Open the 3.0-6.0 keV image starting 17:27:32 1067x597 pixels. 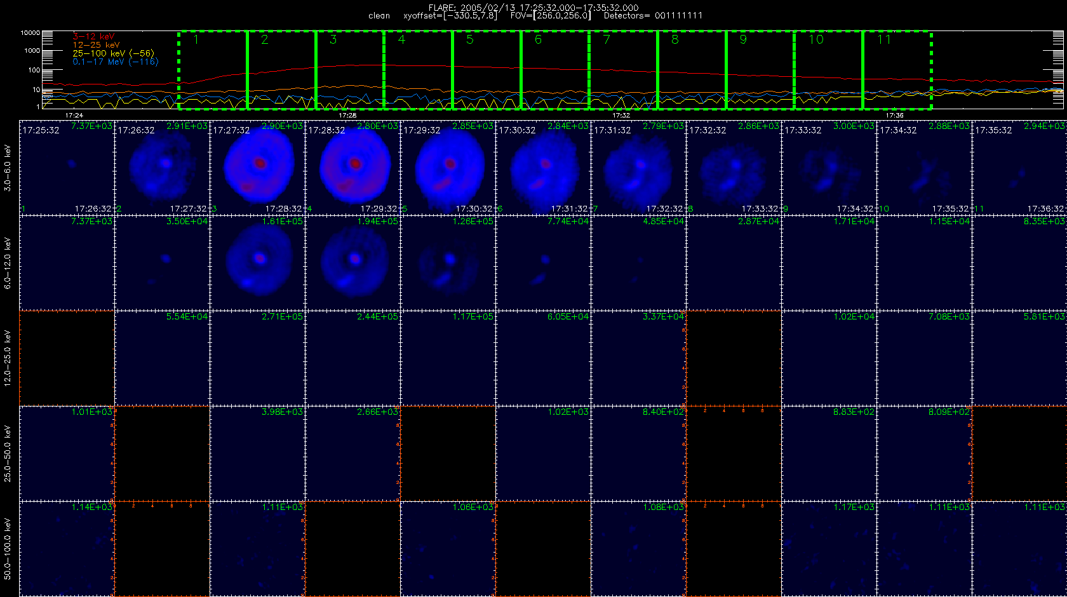(x=258, y=168)
